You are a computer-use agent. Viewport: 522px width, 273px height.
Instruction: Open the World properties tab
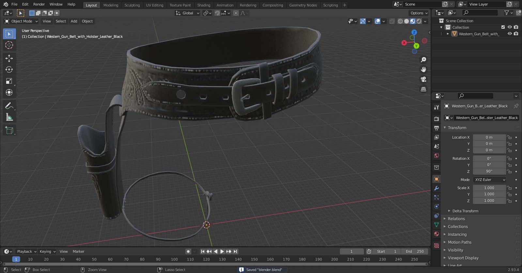[x=437, y=156]
